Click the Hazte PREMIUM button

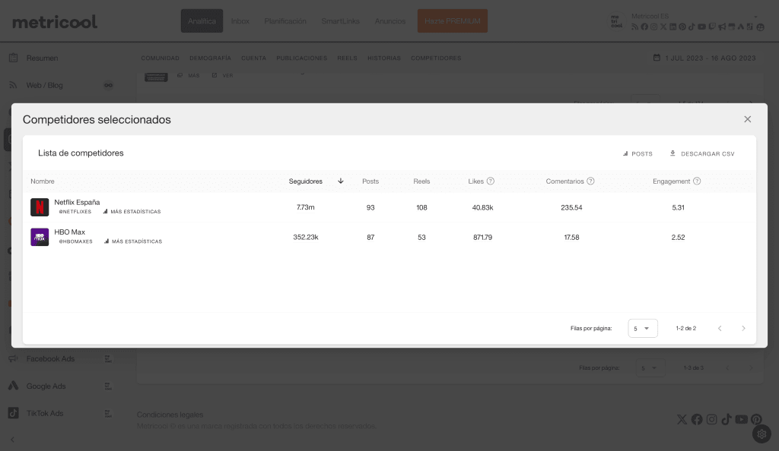tap(452, 21)
